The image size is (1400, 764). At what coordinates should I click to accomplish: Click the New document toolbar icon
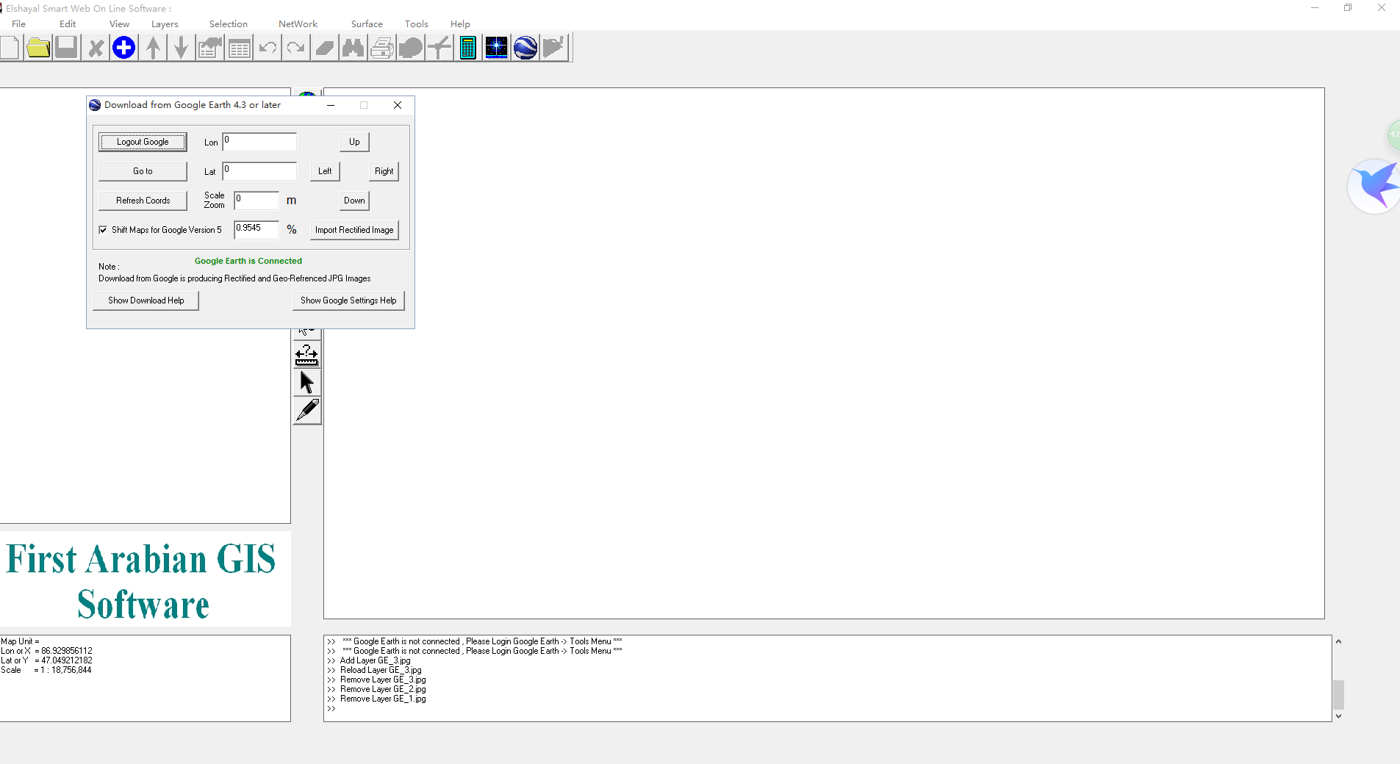(x=10, y=48)
